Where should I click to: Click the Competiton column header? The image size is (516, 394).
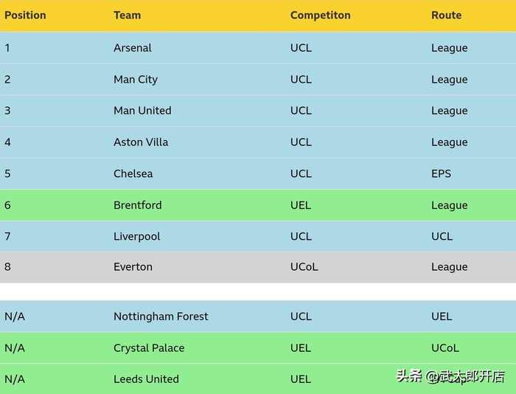pos(320,15)
